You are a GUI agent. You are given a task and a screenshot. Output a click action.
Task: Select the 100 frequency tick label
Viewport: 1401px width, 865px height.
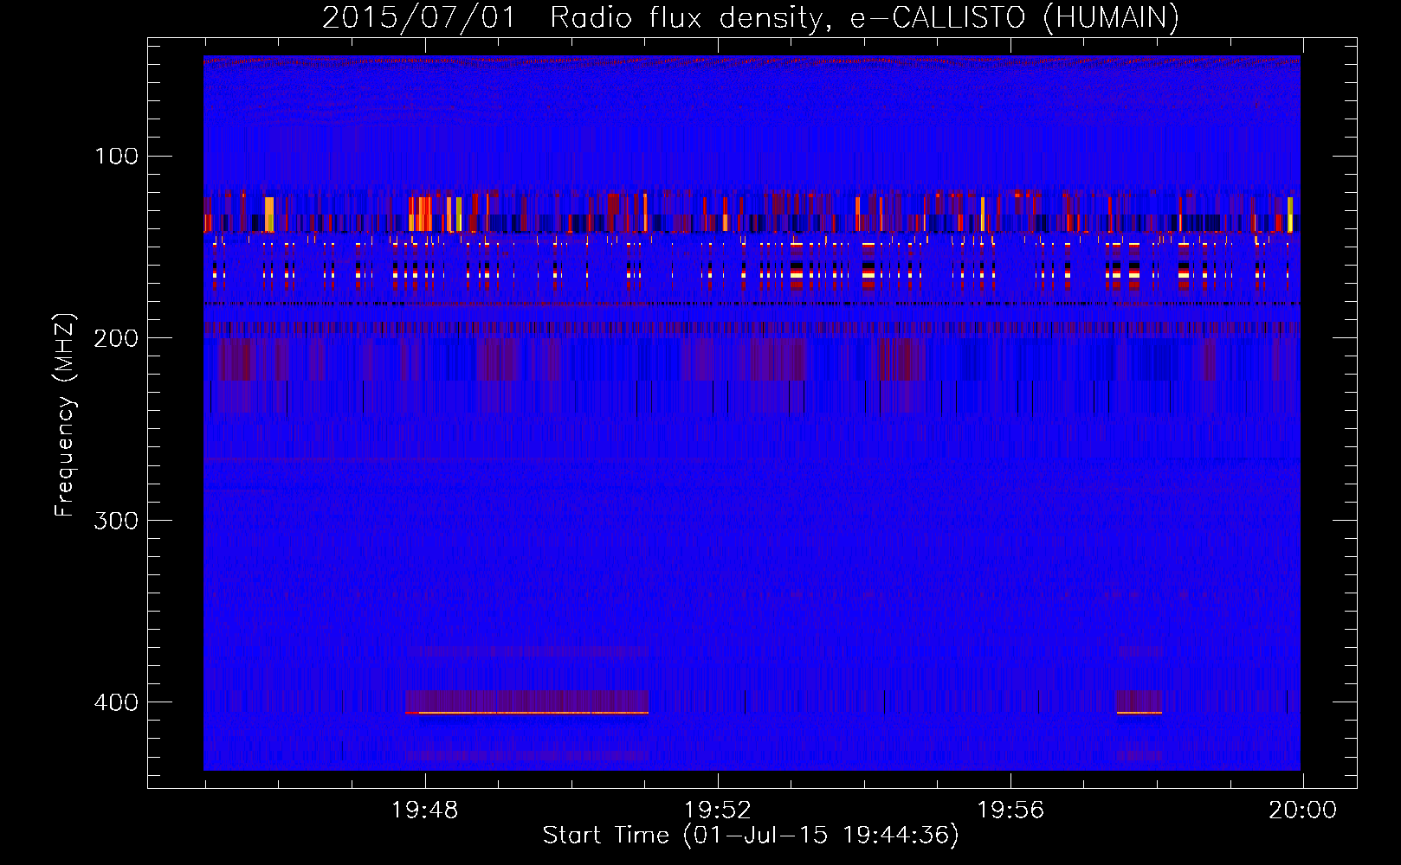[x=117, y=156]
